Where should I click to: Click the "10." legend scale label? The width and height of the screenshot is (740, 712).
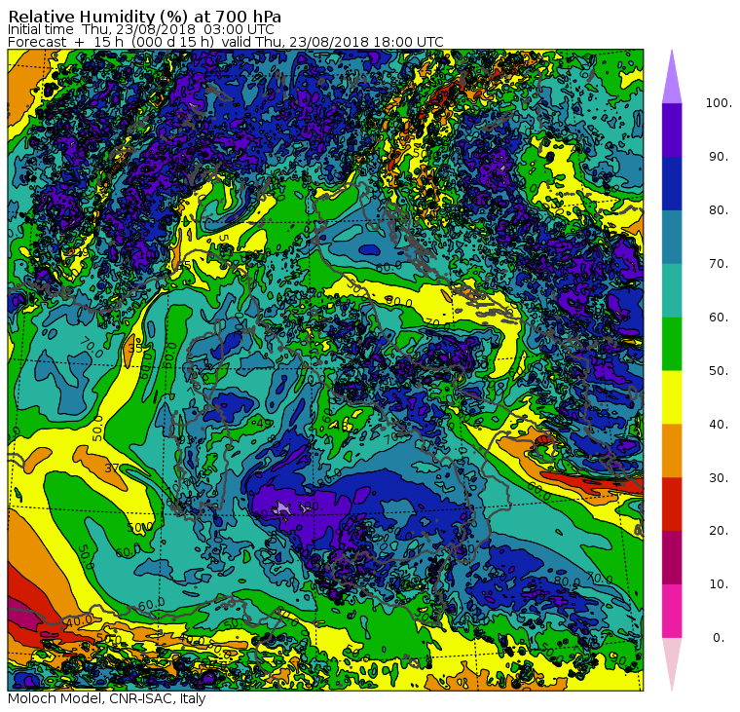pyautogui.click(x=719, y=584)
